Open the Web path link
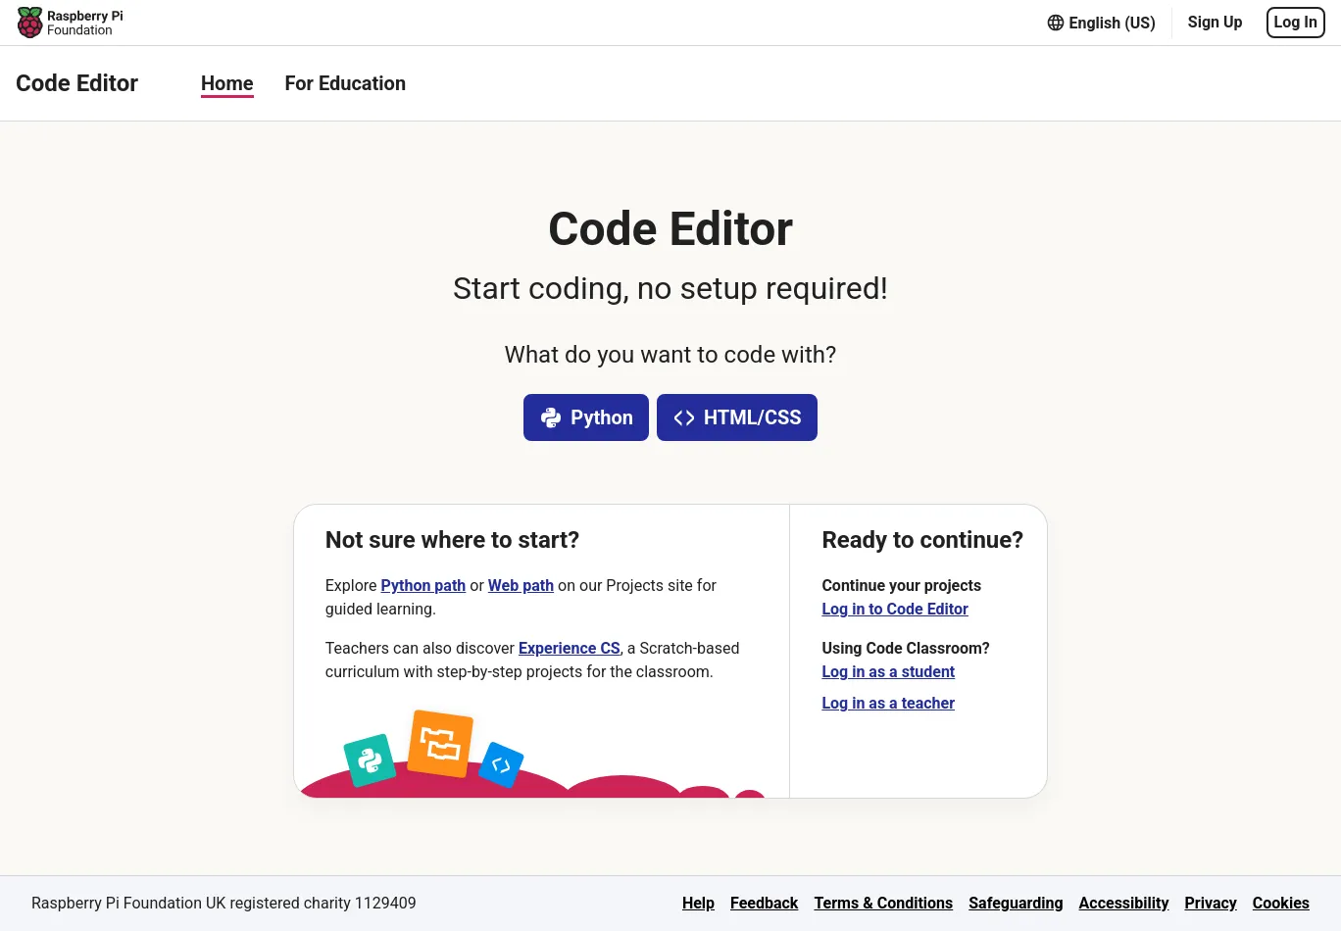Screen dimensions: 1341x931 pos(521,585)
